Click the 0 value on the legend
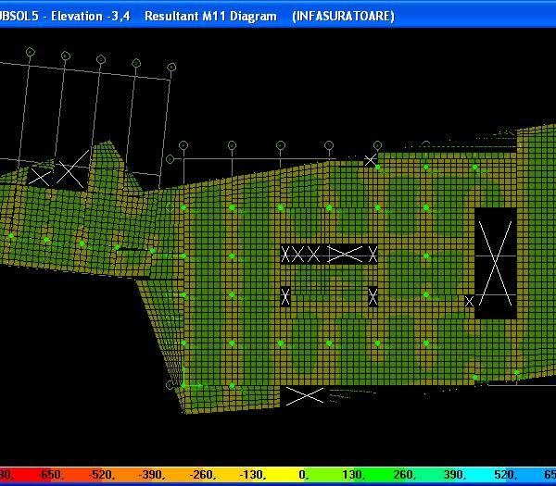 click(303, 474)
